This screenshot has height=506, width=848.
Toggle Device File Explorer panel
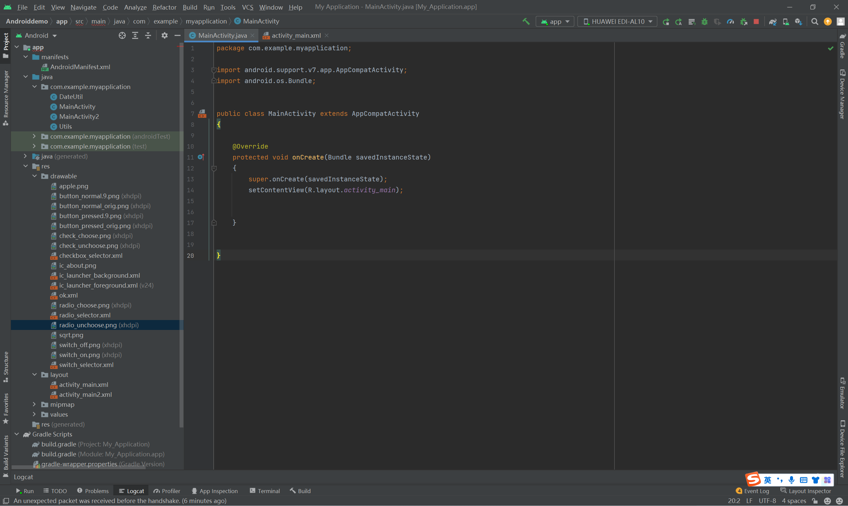[842, 448]
